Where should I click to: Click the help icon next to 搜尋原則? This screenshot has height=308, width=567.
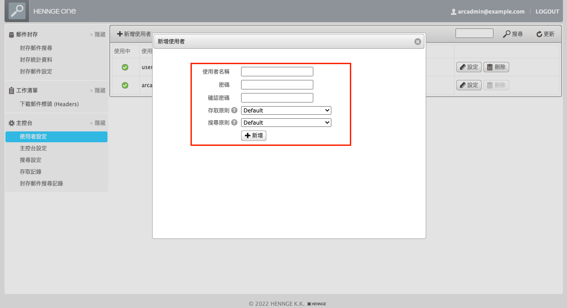tap(234, 122)
